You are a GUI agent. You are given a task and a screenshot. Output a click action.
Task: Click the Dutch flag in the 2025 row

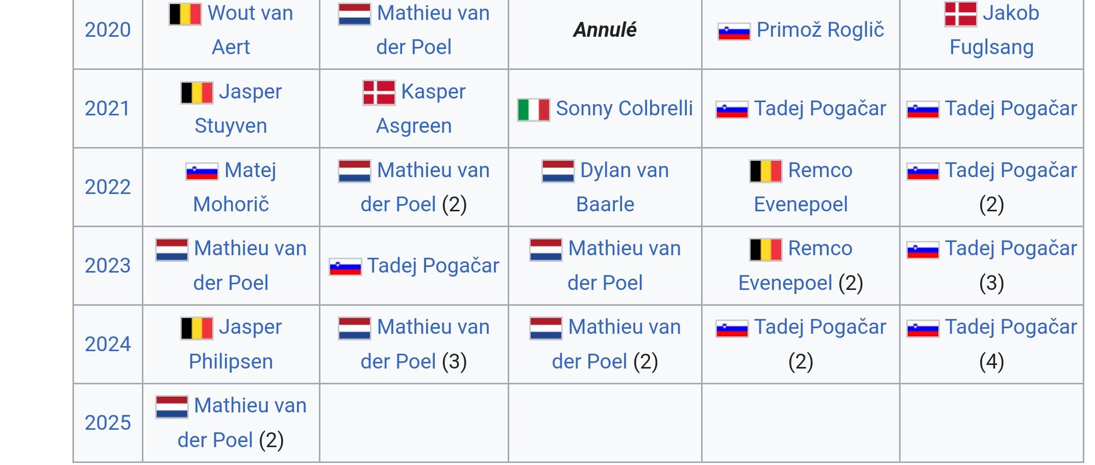[172, 406]
